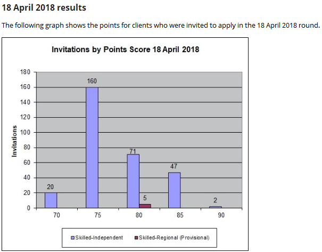Select the blue bar at 85 points

point(175,190)
